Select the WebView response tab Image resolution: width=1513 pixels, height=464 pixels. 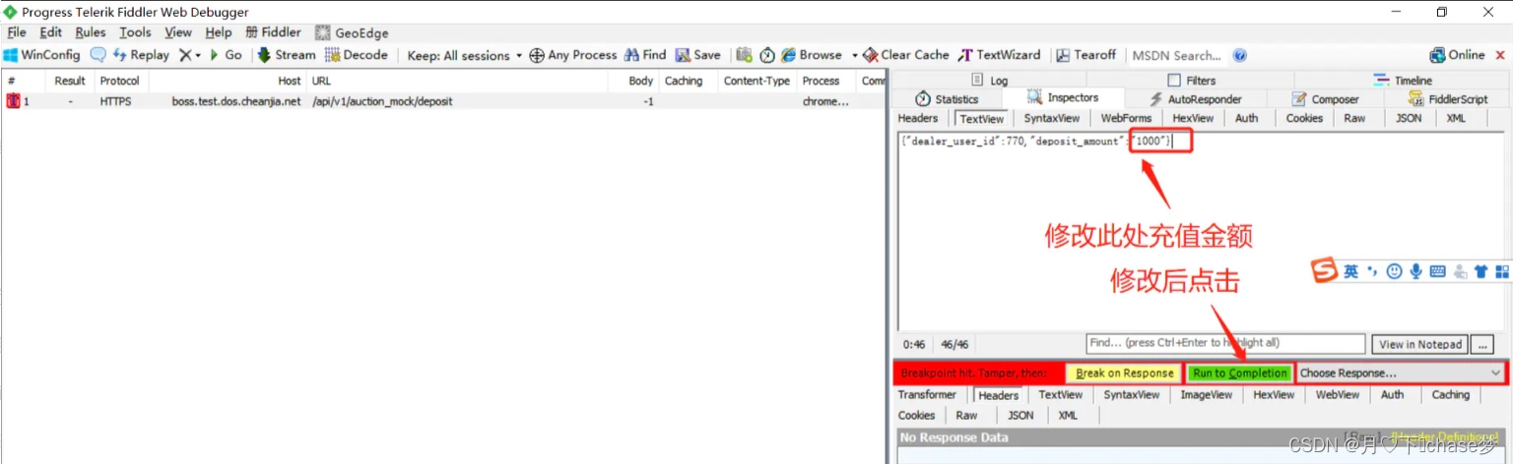tap(1337, 395)
